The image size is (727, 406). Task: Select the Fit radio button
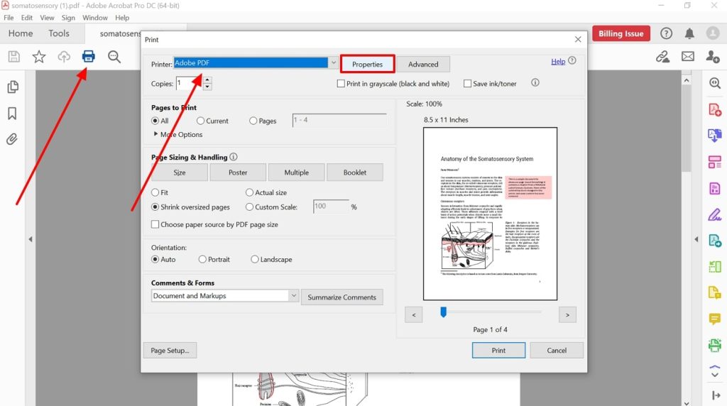point(155,192)
